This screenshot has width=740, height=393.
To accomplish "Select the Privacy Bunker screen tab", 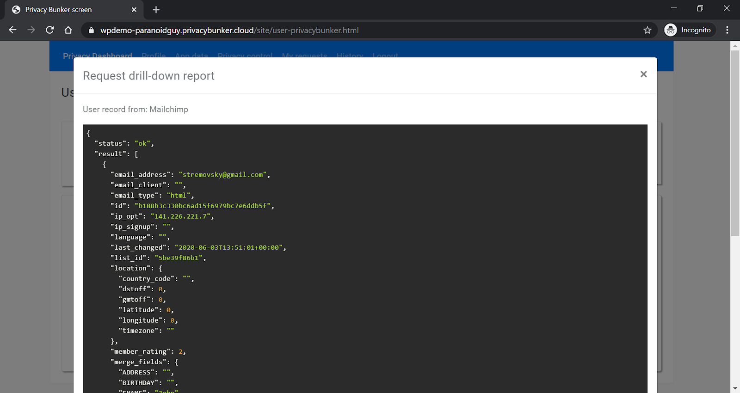I will [x=59, y=10].
